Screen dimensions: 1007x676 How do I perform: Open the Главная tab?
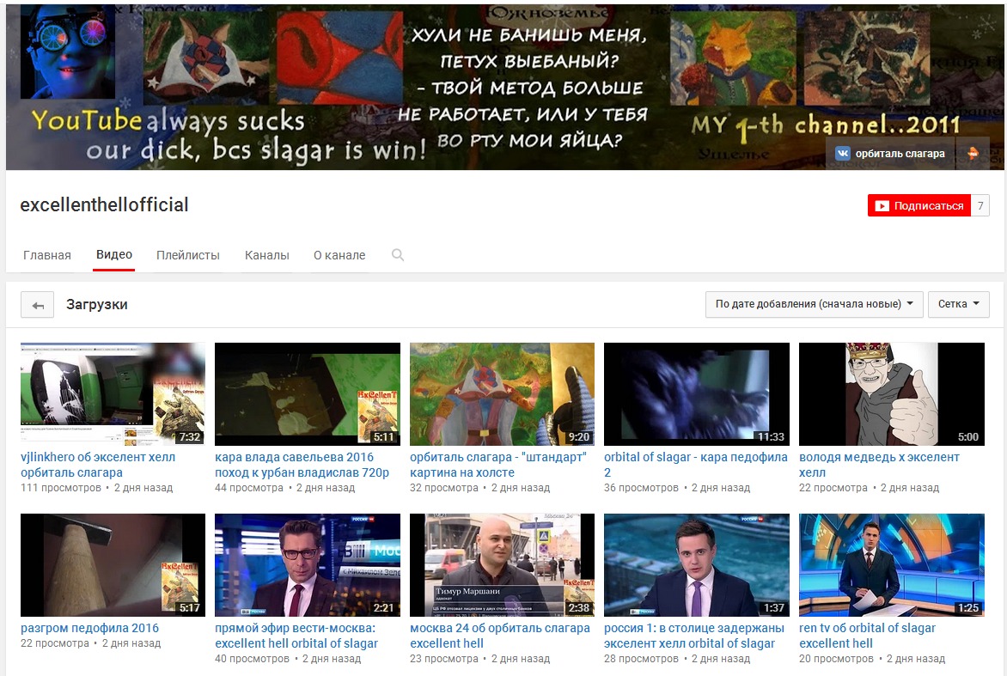click(47, 255)
